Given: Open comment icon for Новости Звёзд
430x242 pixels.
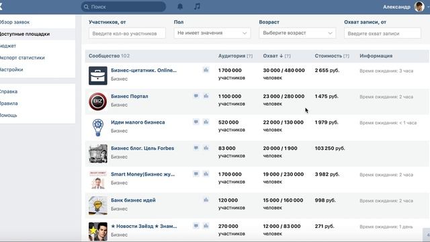Looking at the screenshot, I should point(196,226).
